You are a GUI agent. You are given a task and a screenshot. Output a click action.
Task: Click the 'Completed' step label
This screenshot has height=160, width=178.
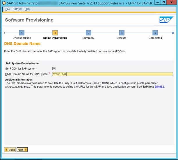point(155,38)
